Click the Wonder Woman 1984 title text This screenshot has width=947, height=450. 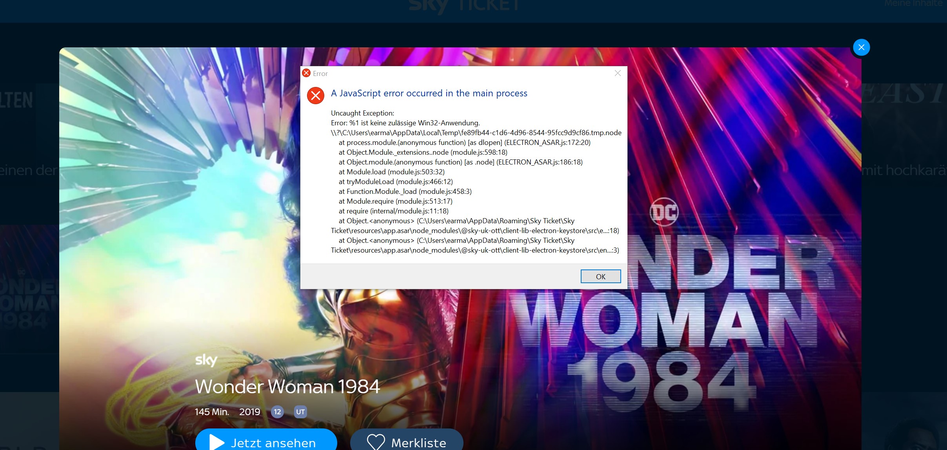point(287,387)
